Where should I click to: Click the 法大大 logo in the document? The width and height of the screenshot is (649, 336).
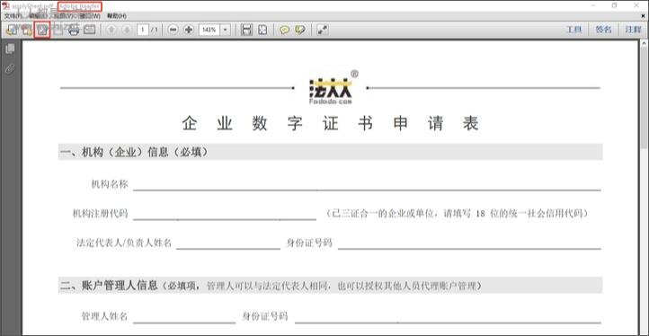point(333,87)
